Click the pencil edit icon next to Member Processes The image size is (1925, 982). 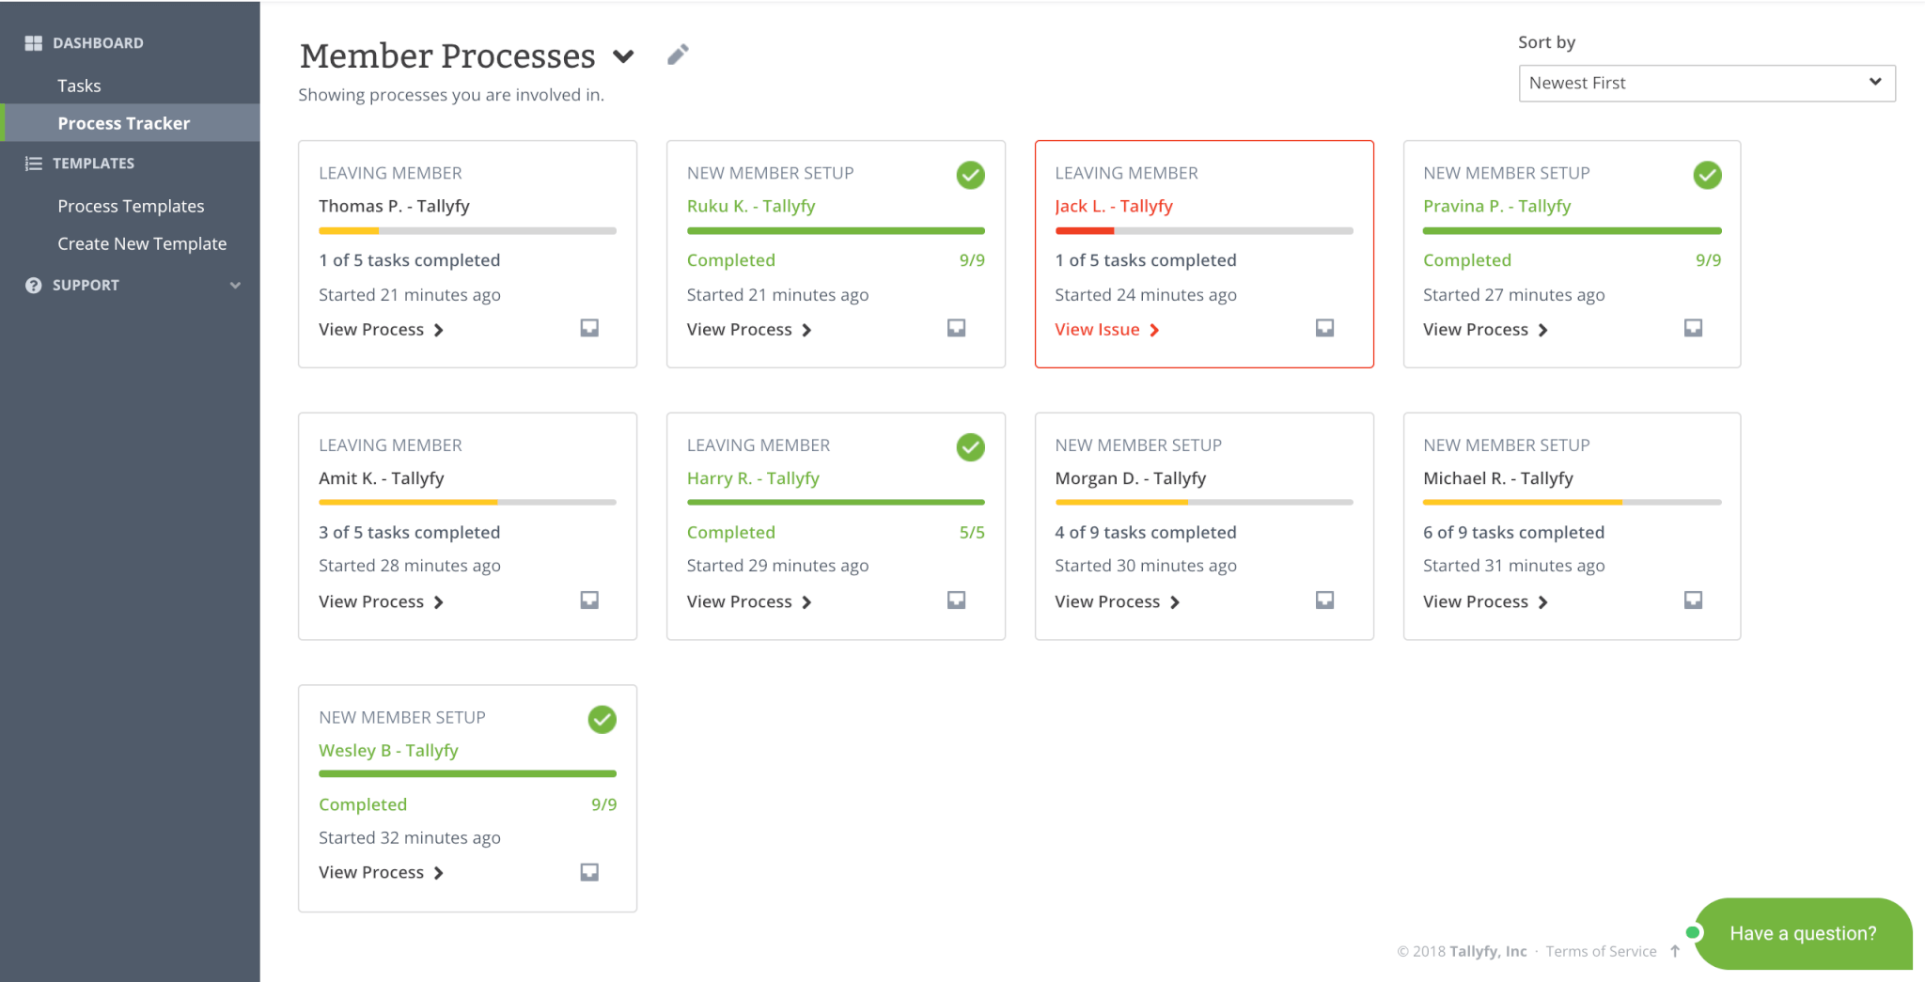click(678, 55)
